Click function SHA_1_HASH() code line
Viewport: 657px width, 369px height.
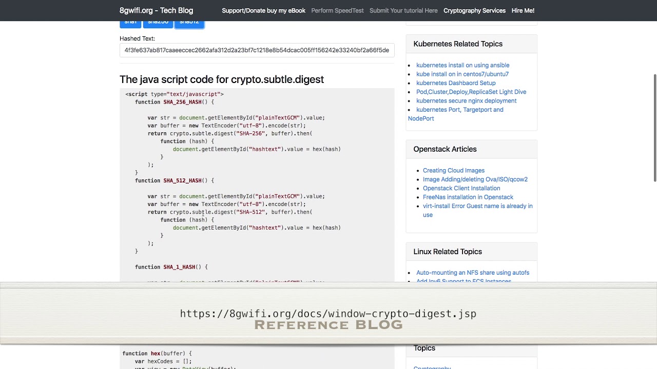click(x=171, y=267)
